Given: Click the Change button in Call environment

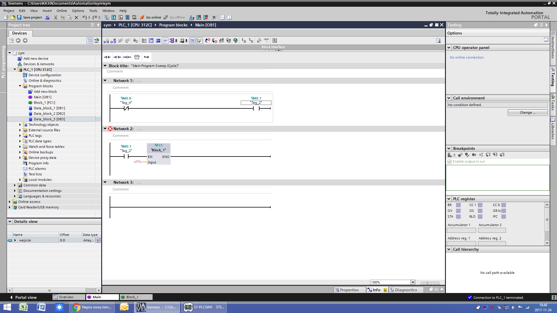Looking at the screenshot, I should tap(527, 112).
